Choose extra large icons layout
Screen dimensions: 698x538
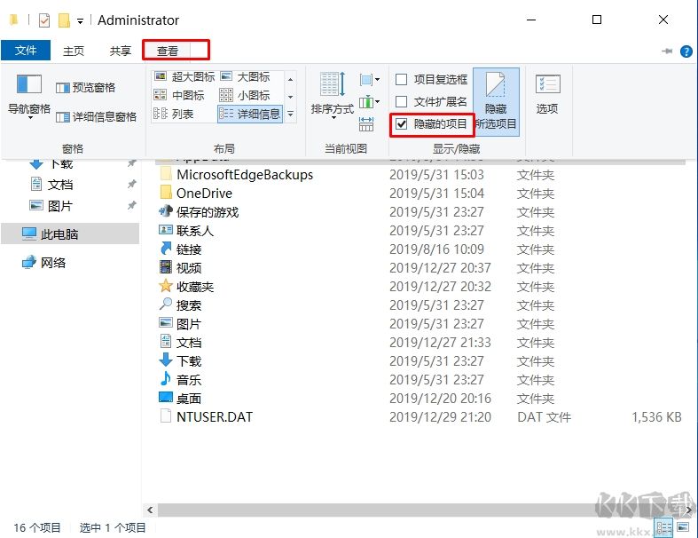tap(184, 76)
